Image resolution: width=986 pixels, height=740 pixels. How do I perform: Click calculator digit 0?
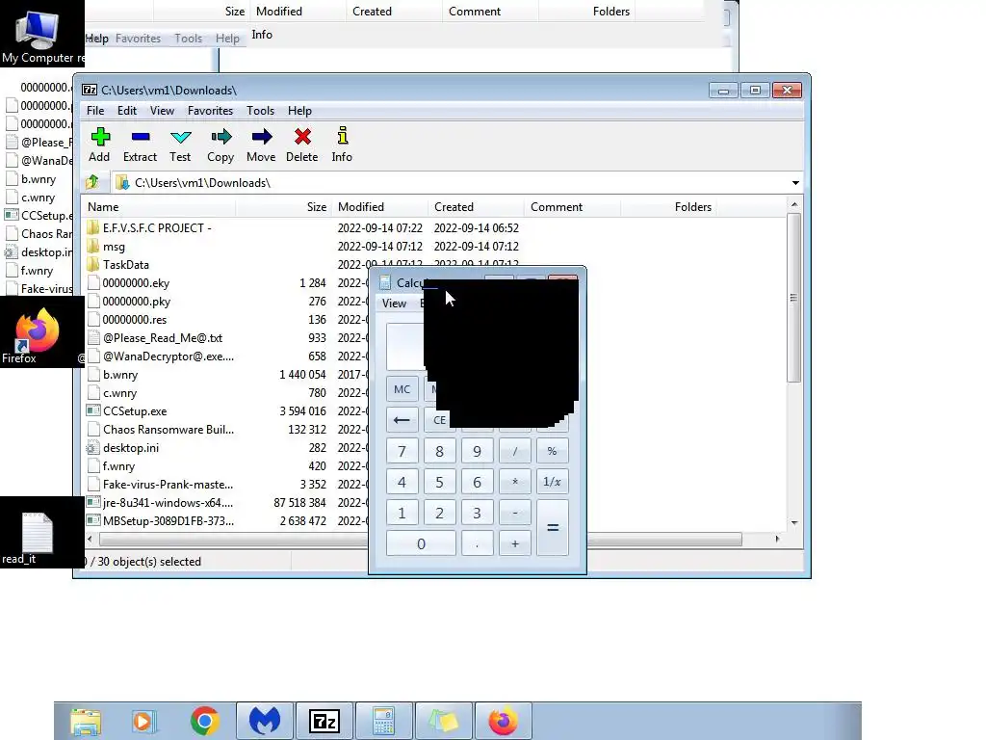click(421, 543)
